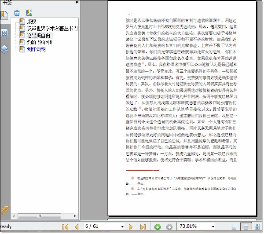Go to previous page arrow
Screen dimensions: 264x234
point(77,227)
